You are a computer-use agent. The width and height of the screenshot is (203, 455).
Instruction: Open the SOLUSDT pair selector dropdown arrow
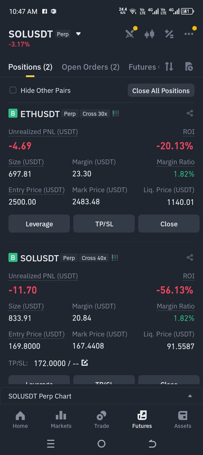78,34
